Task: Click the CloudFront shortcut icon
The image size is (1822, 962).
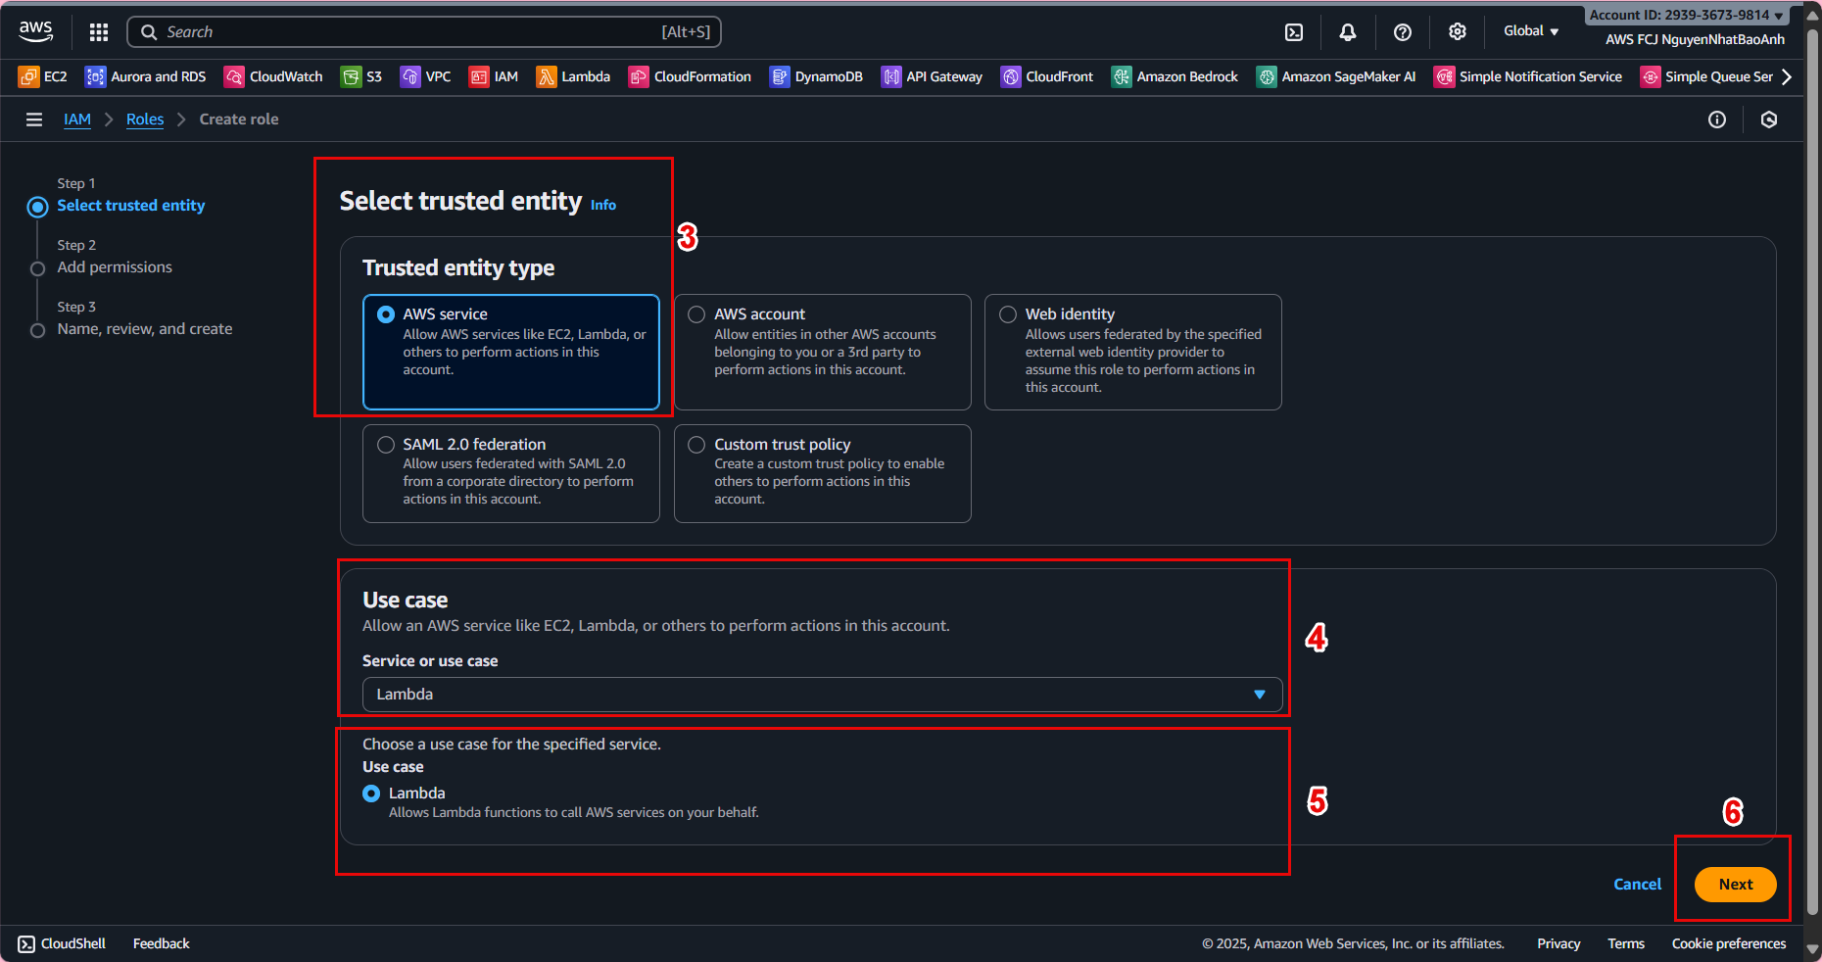Action: (x=1011, y=76)
